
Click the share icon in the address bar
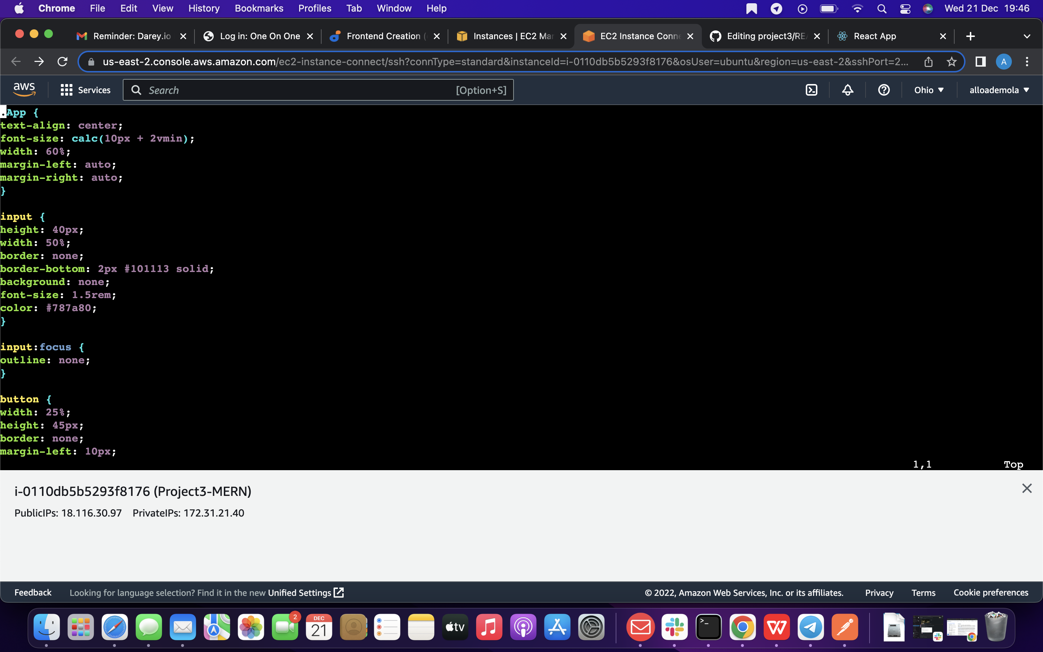(x=928, y=62)
